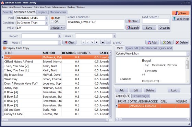This screenshot has height=127, width=192.
Task: Open the Field dropdown showing READING_LEVEL
Action: 46,18
